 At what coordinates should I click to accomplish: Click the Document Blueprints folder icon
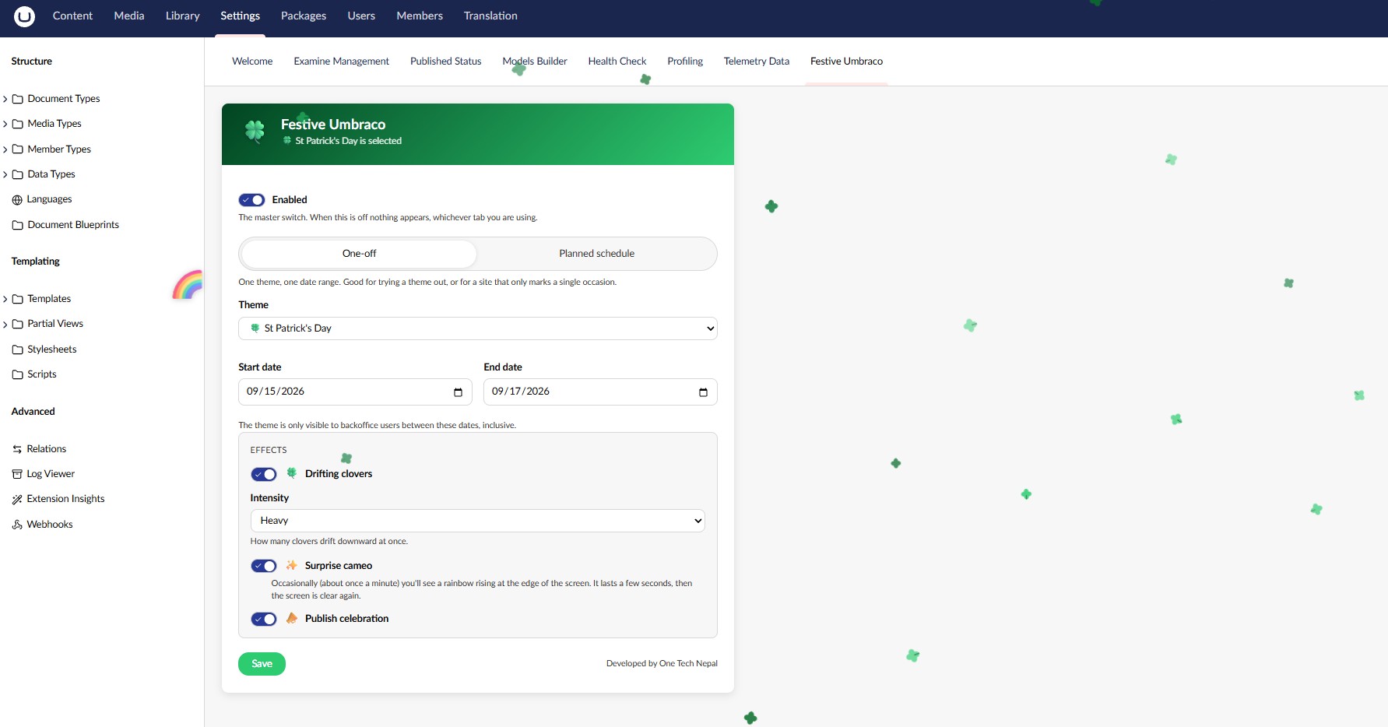(17, 225)
